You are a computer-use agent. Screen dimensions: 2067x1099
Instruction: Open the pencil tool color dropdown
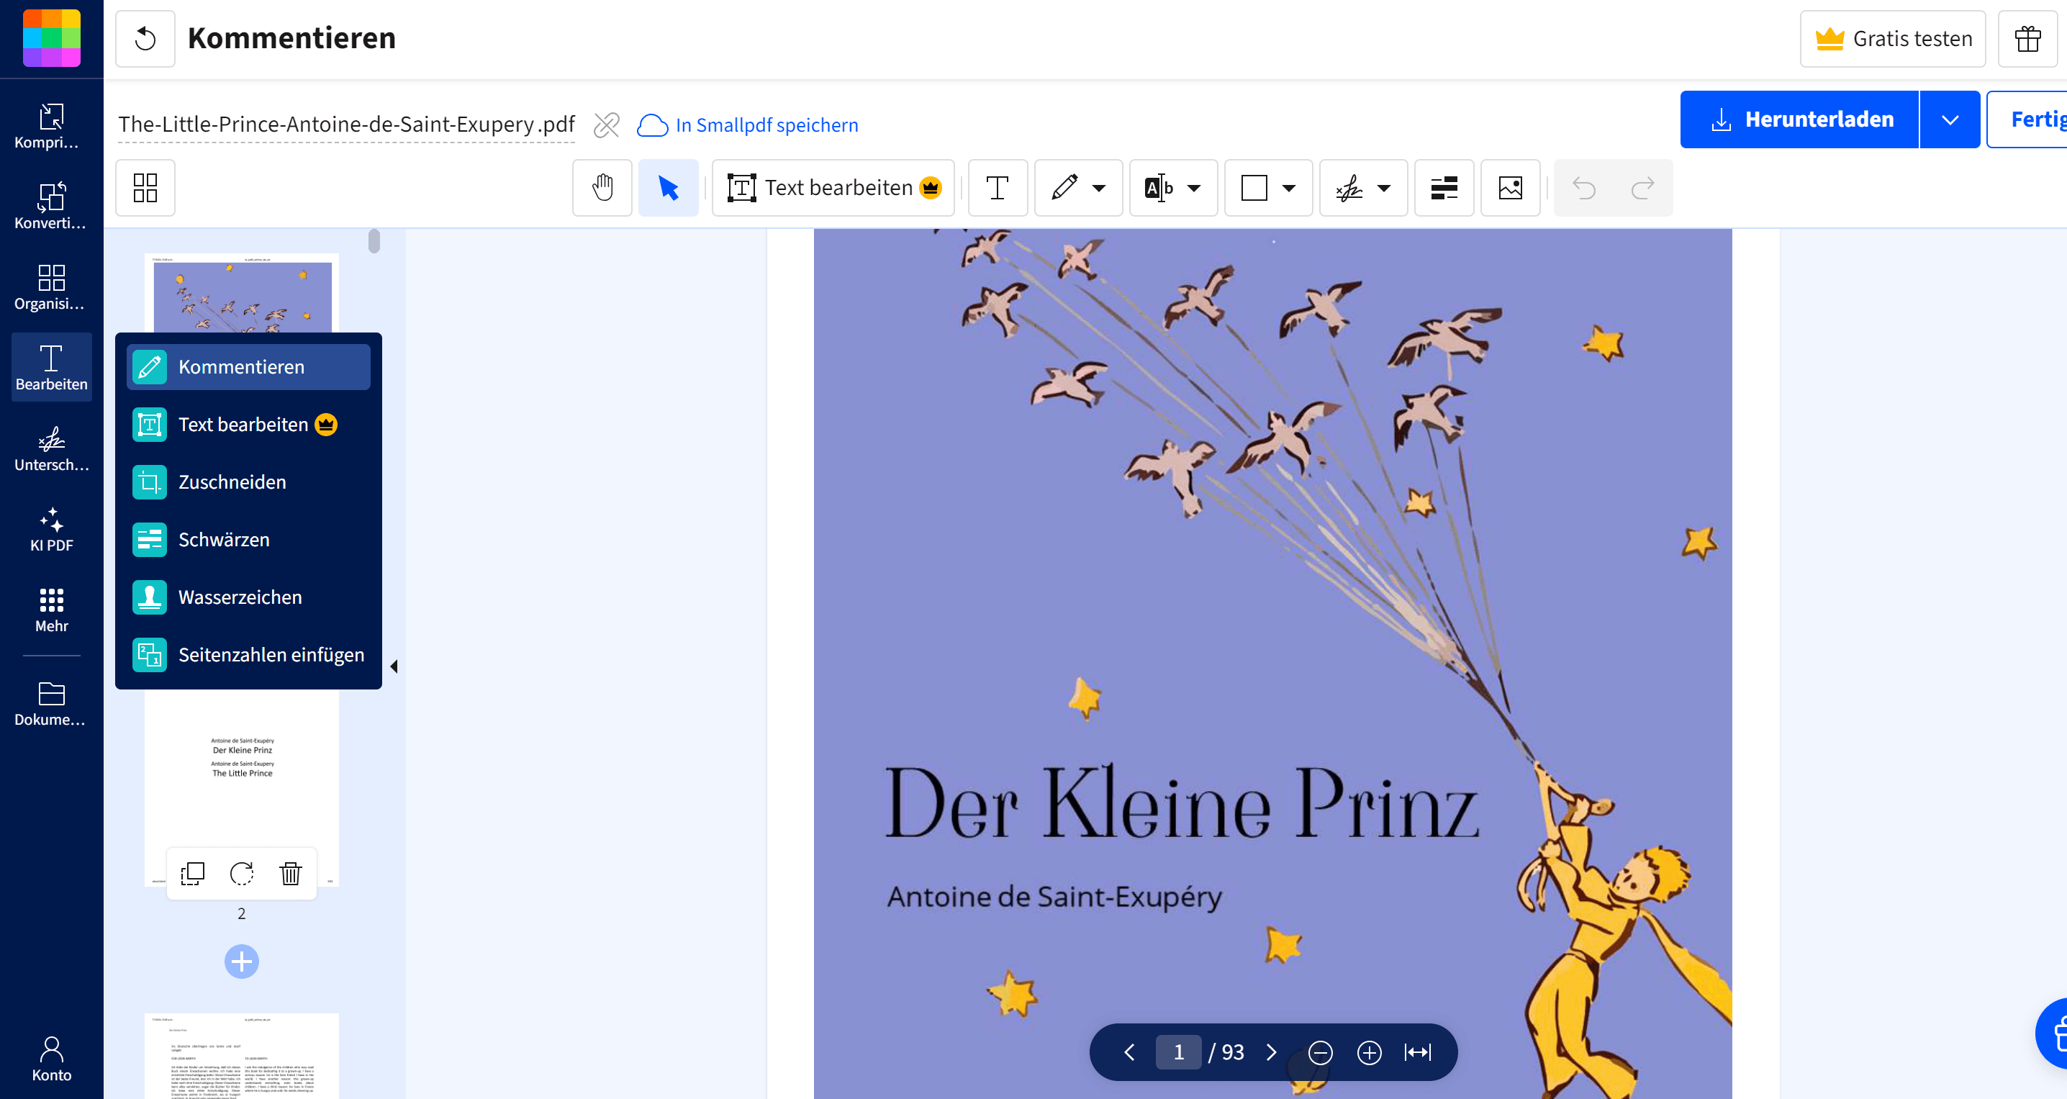click(x=1098, y=187)
